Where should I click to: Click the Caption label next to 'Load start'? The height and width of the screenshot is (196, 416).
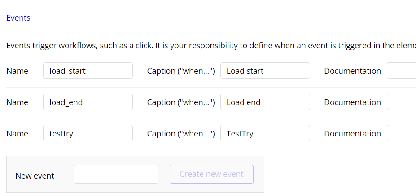pos(181,71)
